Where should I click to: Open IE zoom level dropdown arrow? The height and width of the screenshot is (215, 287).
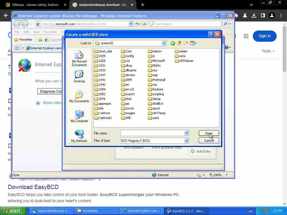[226, 175]
